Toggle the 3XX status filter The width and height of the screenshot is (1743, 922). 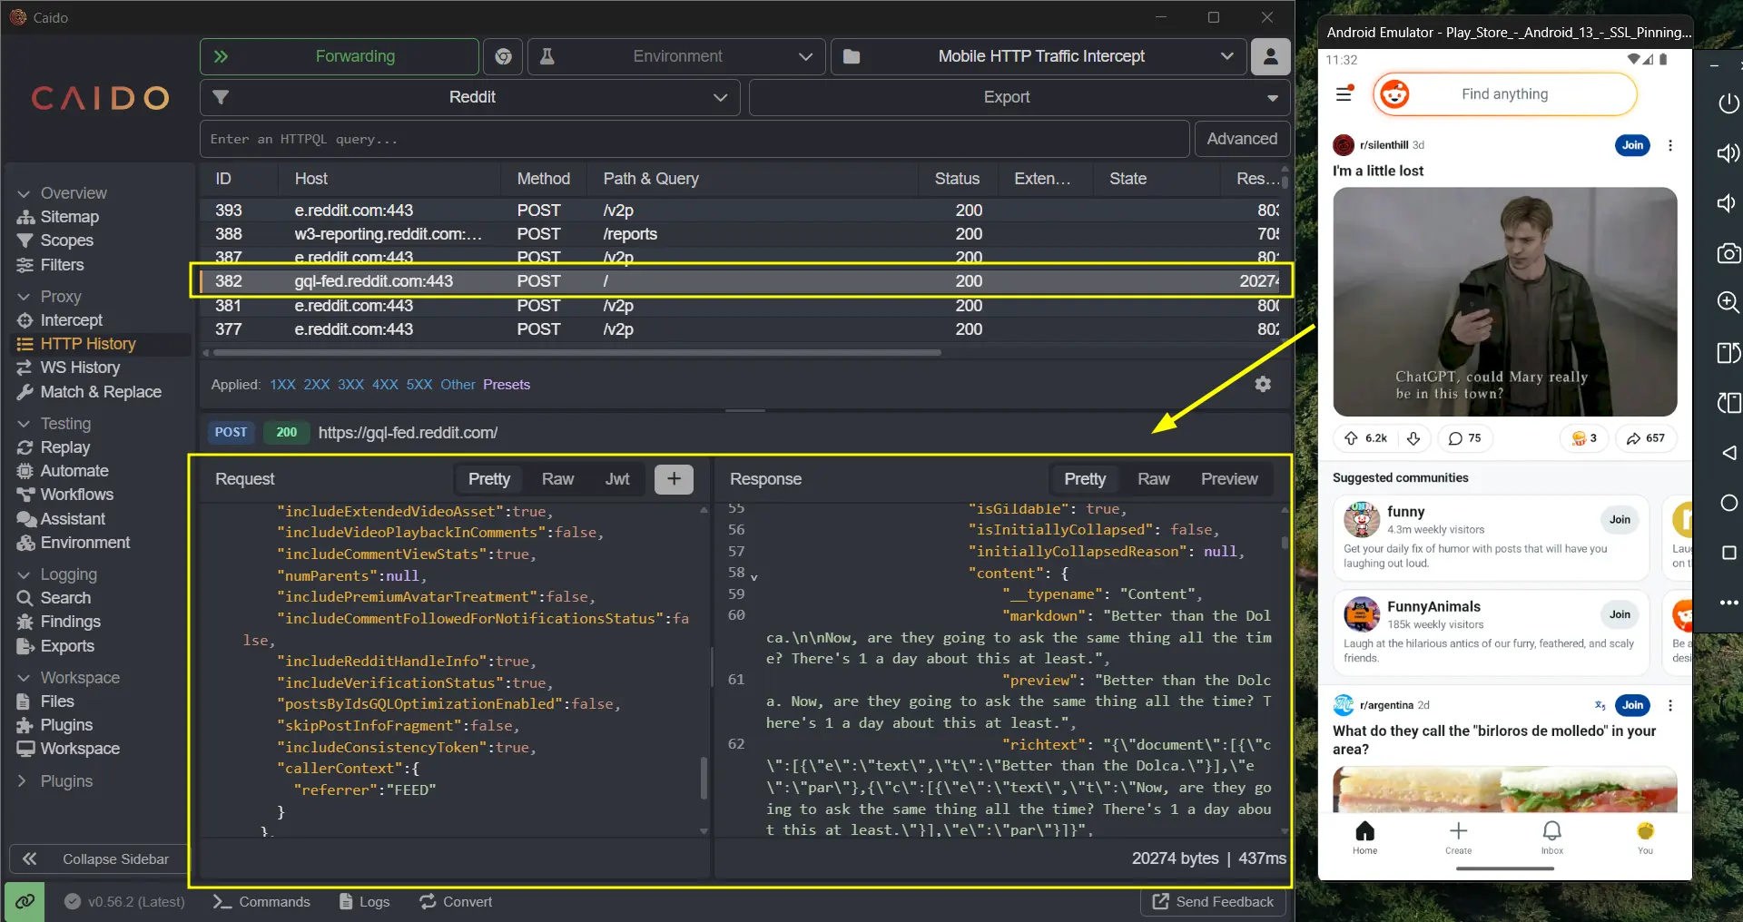point(351,385)
